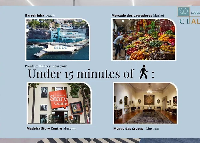Select the Museu das Cruzes interior photo
This screenshot has width=200, height=143.
coord(145,103)
